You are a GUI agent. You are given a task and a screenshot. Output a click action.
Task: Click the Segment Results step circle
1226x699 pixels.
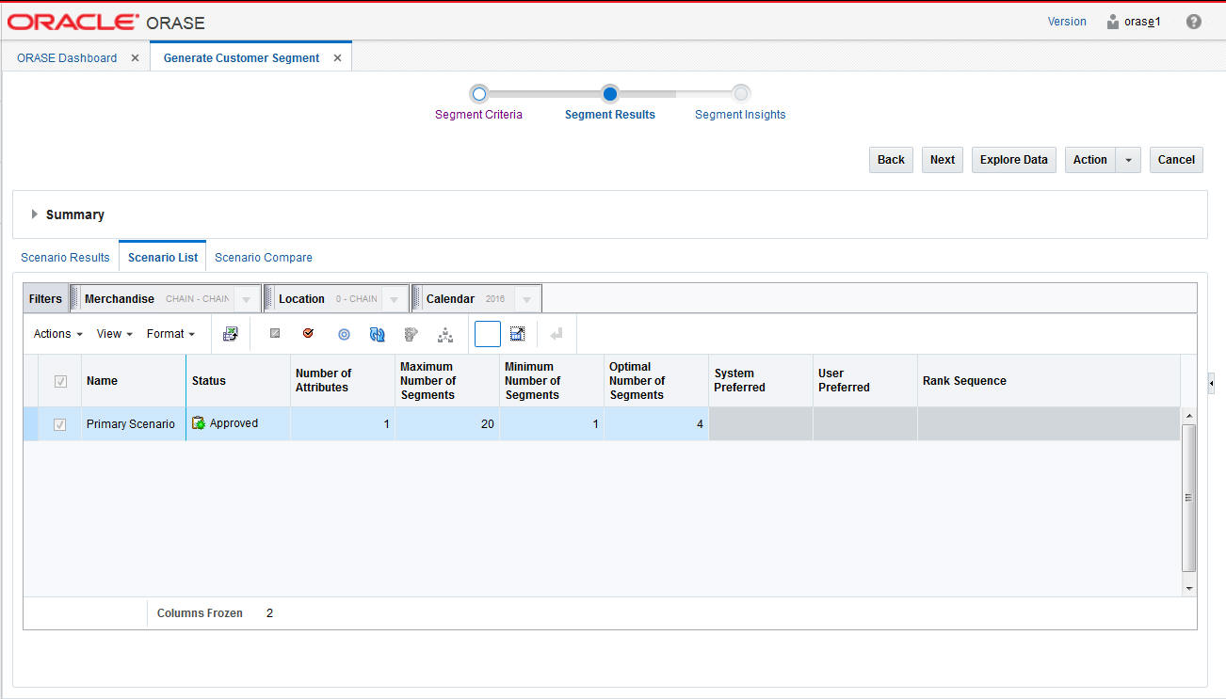[x=610, y=93]
